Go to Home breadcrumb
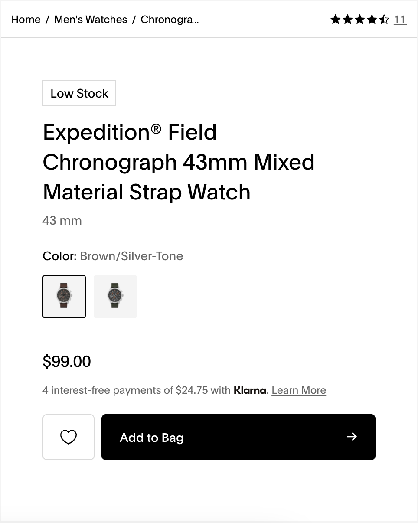The height and width of the screenshot is (523, 418). click(26, 20)
